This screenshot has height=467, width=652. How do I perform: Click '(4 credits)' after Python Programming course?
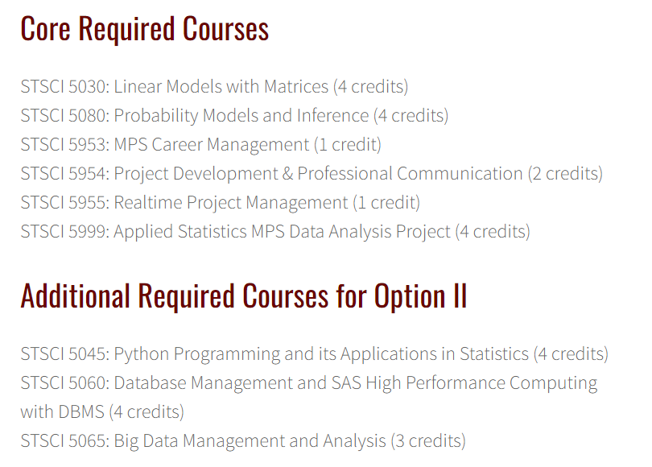[x=571, y=354]
